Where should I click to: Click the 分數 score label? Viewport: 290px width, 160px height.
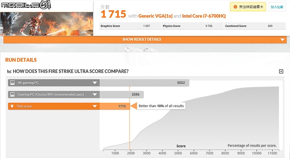pyautogui.click(x=105, y=7)
